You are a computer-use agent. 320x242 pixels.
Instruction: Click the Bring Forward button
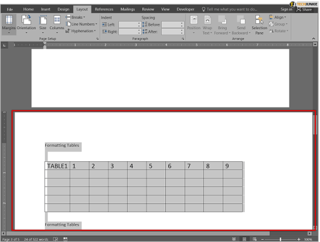click(x=222, y=25)
